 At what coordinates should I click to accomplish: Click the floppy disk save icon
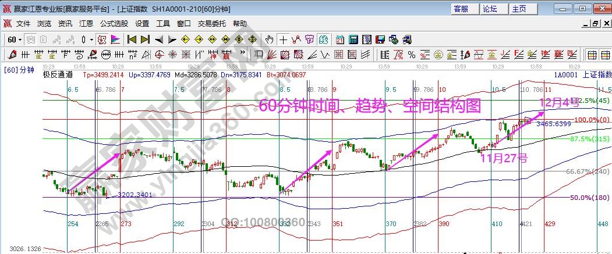pyautogui.click(x=380, y=40)
